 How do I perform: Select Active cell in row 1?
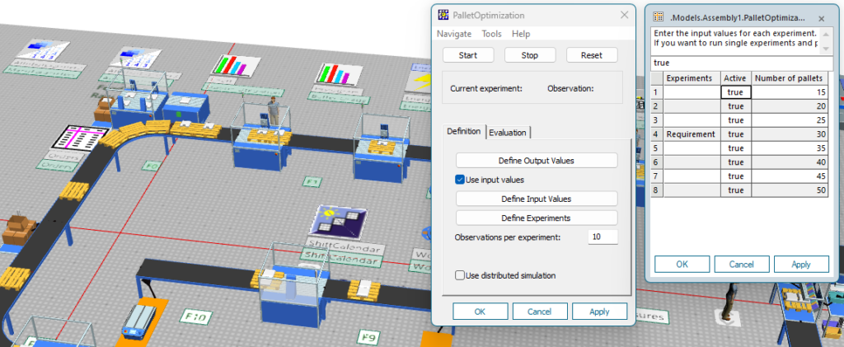click(736, 93)
